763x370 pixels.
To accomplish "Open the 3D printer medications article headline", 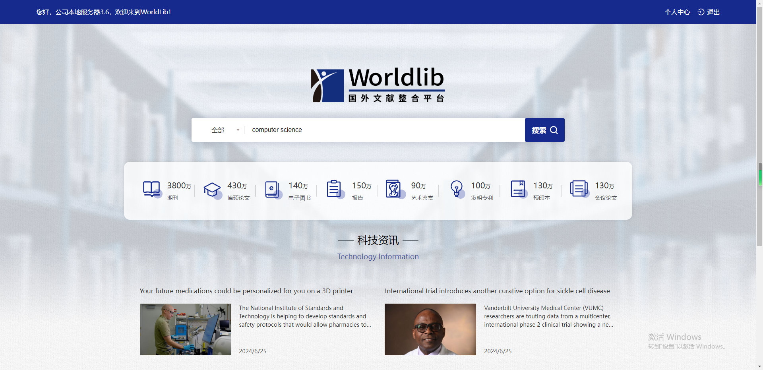I will point(246,291).
